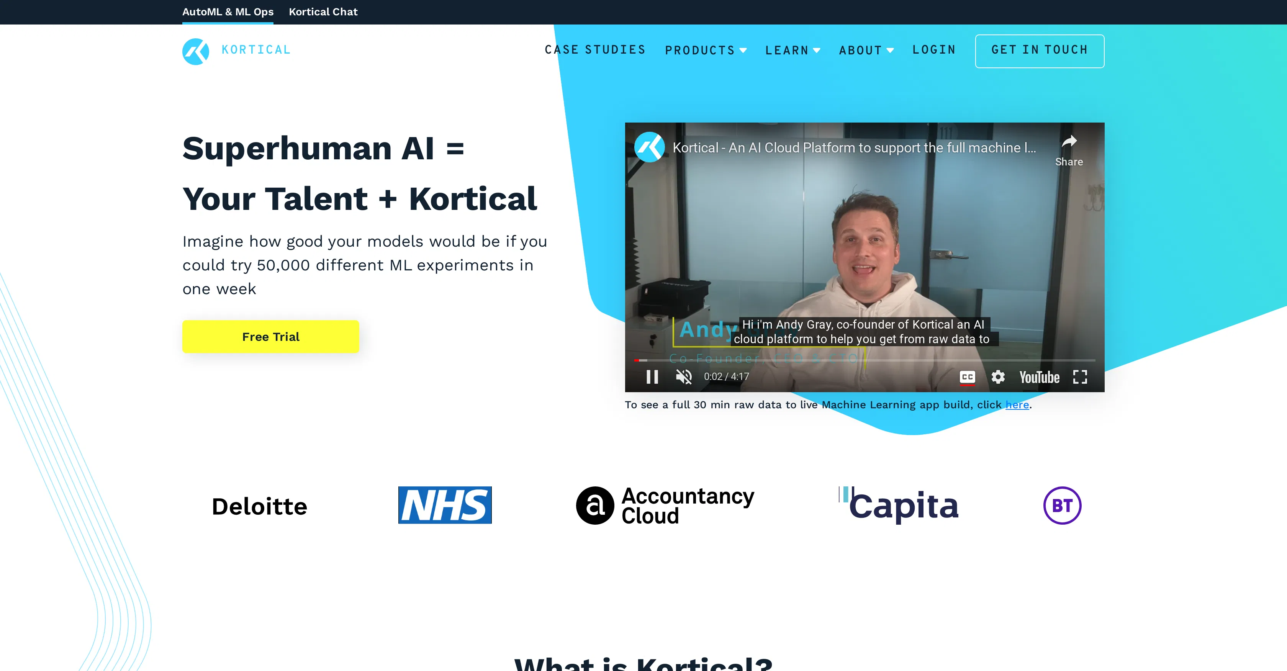Select the BT logo

tap(1062, 505)
